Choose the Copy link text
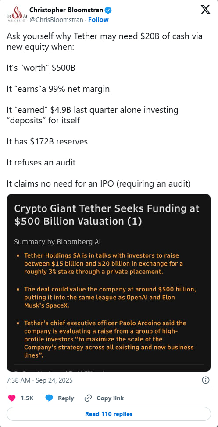The image size is (218, 427). tap(110, 398)
